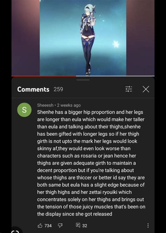
Task: Jump ahead on the gray unplayed progress bar
Action: click(x=115, y=76)
